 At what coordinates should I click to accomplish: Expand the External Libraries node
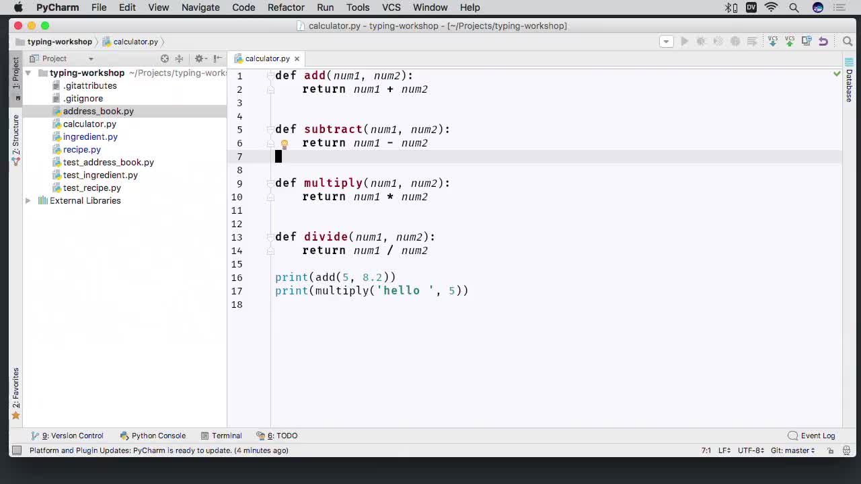pyautogui.click(x=28, y=200)
